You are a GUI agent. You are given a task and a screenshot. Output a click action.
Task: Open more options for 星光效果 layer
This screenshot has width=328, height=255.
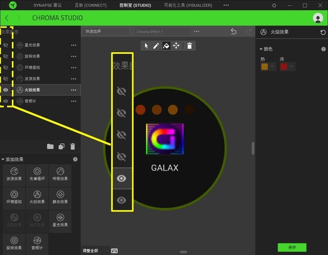pyautogui.click(x=74, y=45)
